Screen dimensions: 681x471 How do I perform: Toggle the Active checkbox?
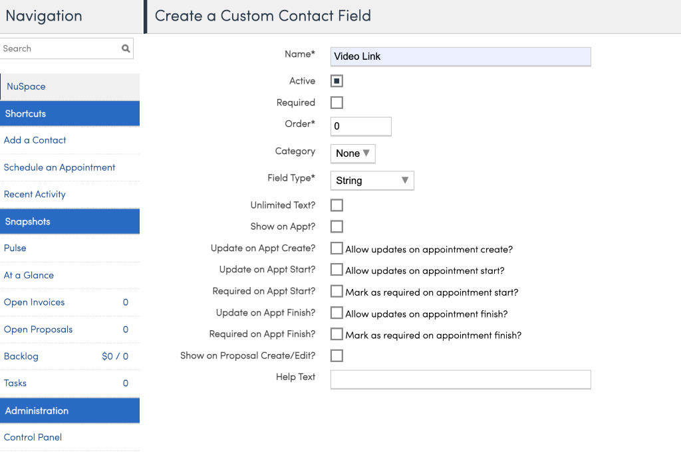coord(337,81)
